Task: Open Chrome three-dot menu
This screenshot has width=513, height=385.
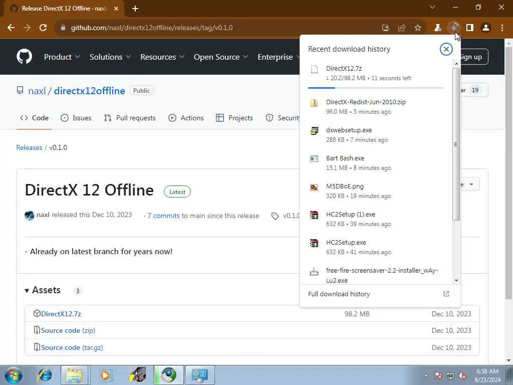Action: [502, 28]
